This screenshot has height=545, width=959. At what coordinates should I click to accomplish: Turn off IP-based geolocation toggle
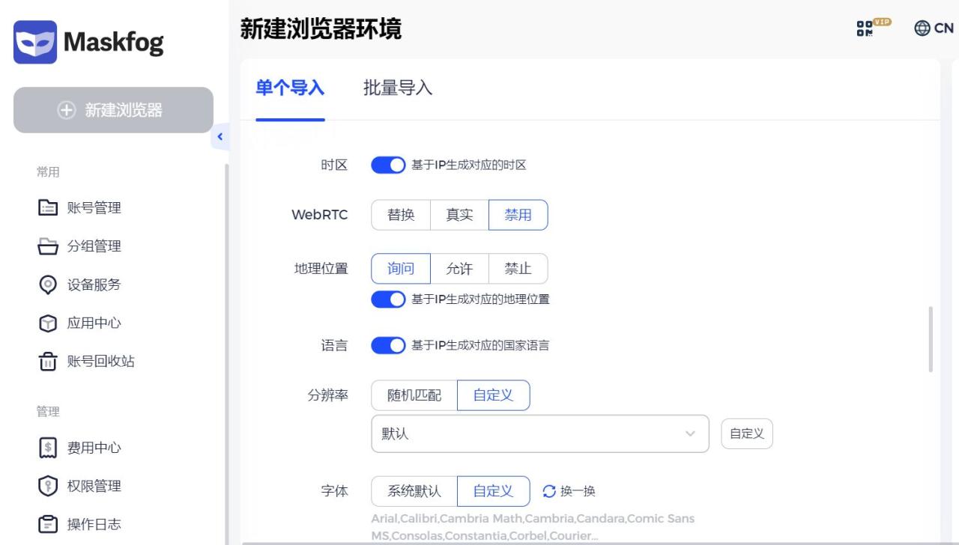tap(388, 299)
